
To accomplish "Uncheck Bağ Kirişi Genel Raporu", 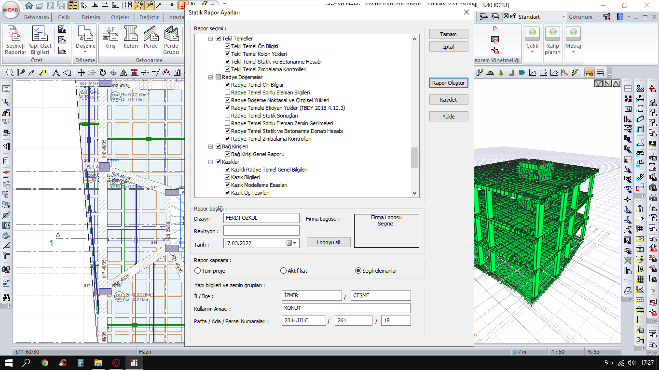I will [x=227, y=154].
